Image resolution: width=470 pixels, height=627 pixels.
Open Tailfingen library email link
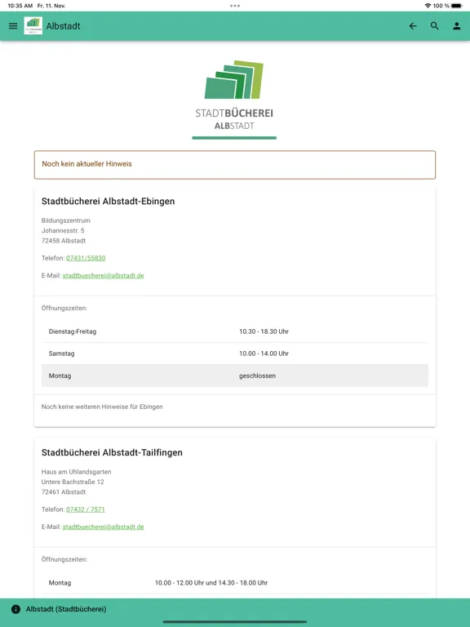(x=103, y=527)
